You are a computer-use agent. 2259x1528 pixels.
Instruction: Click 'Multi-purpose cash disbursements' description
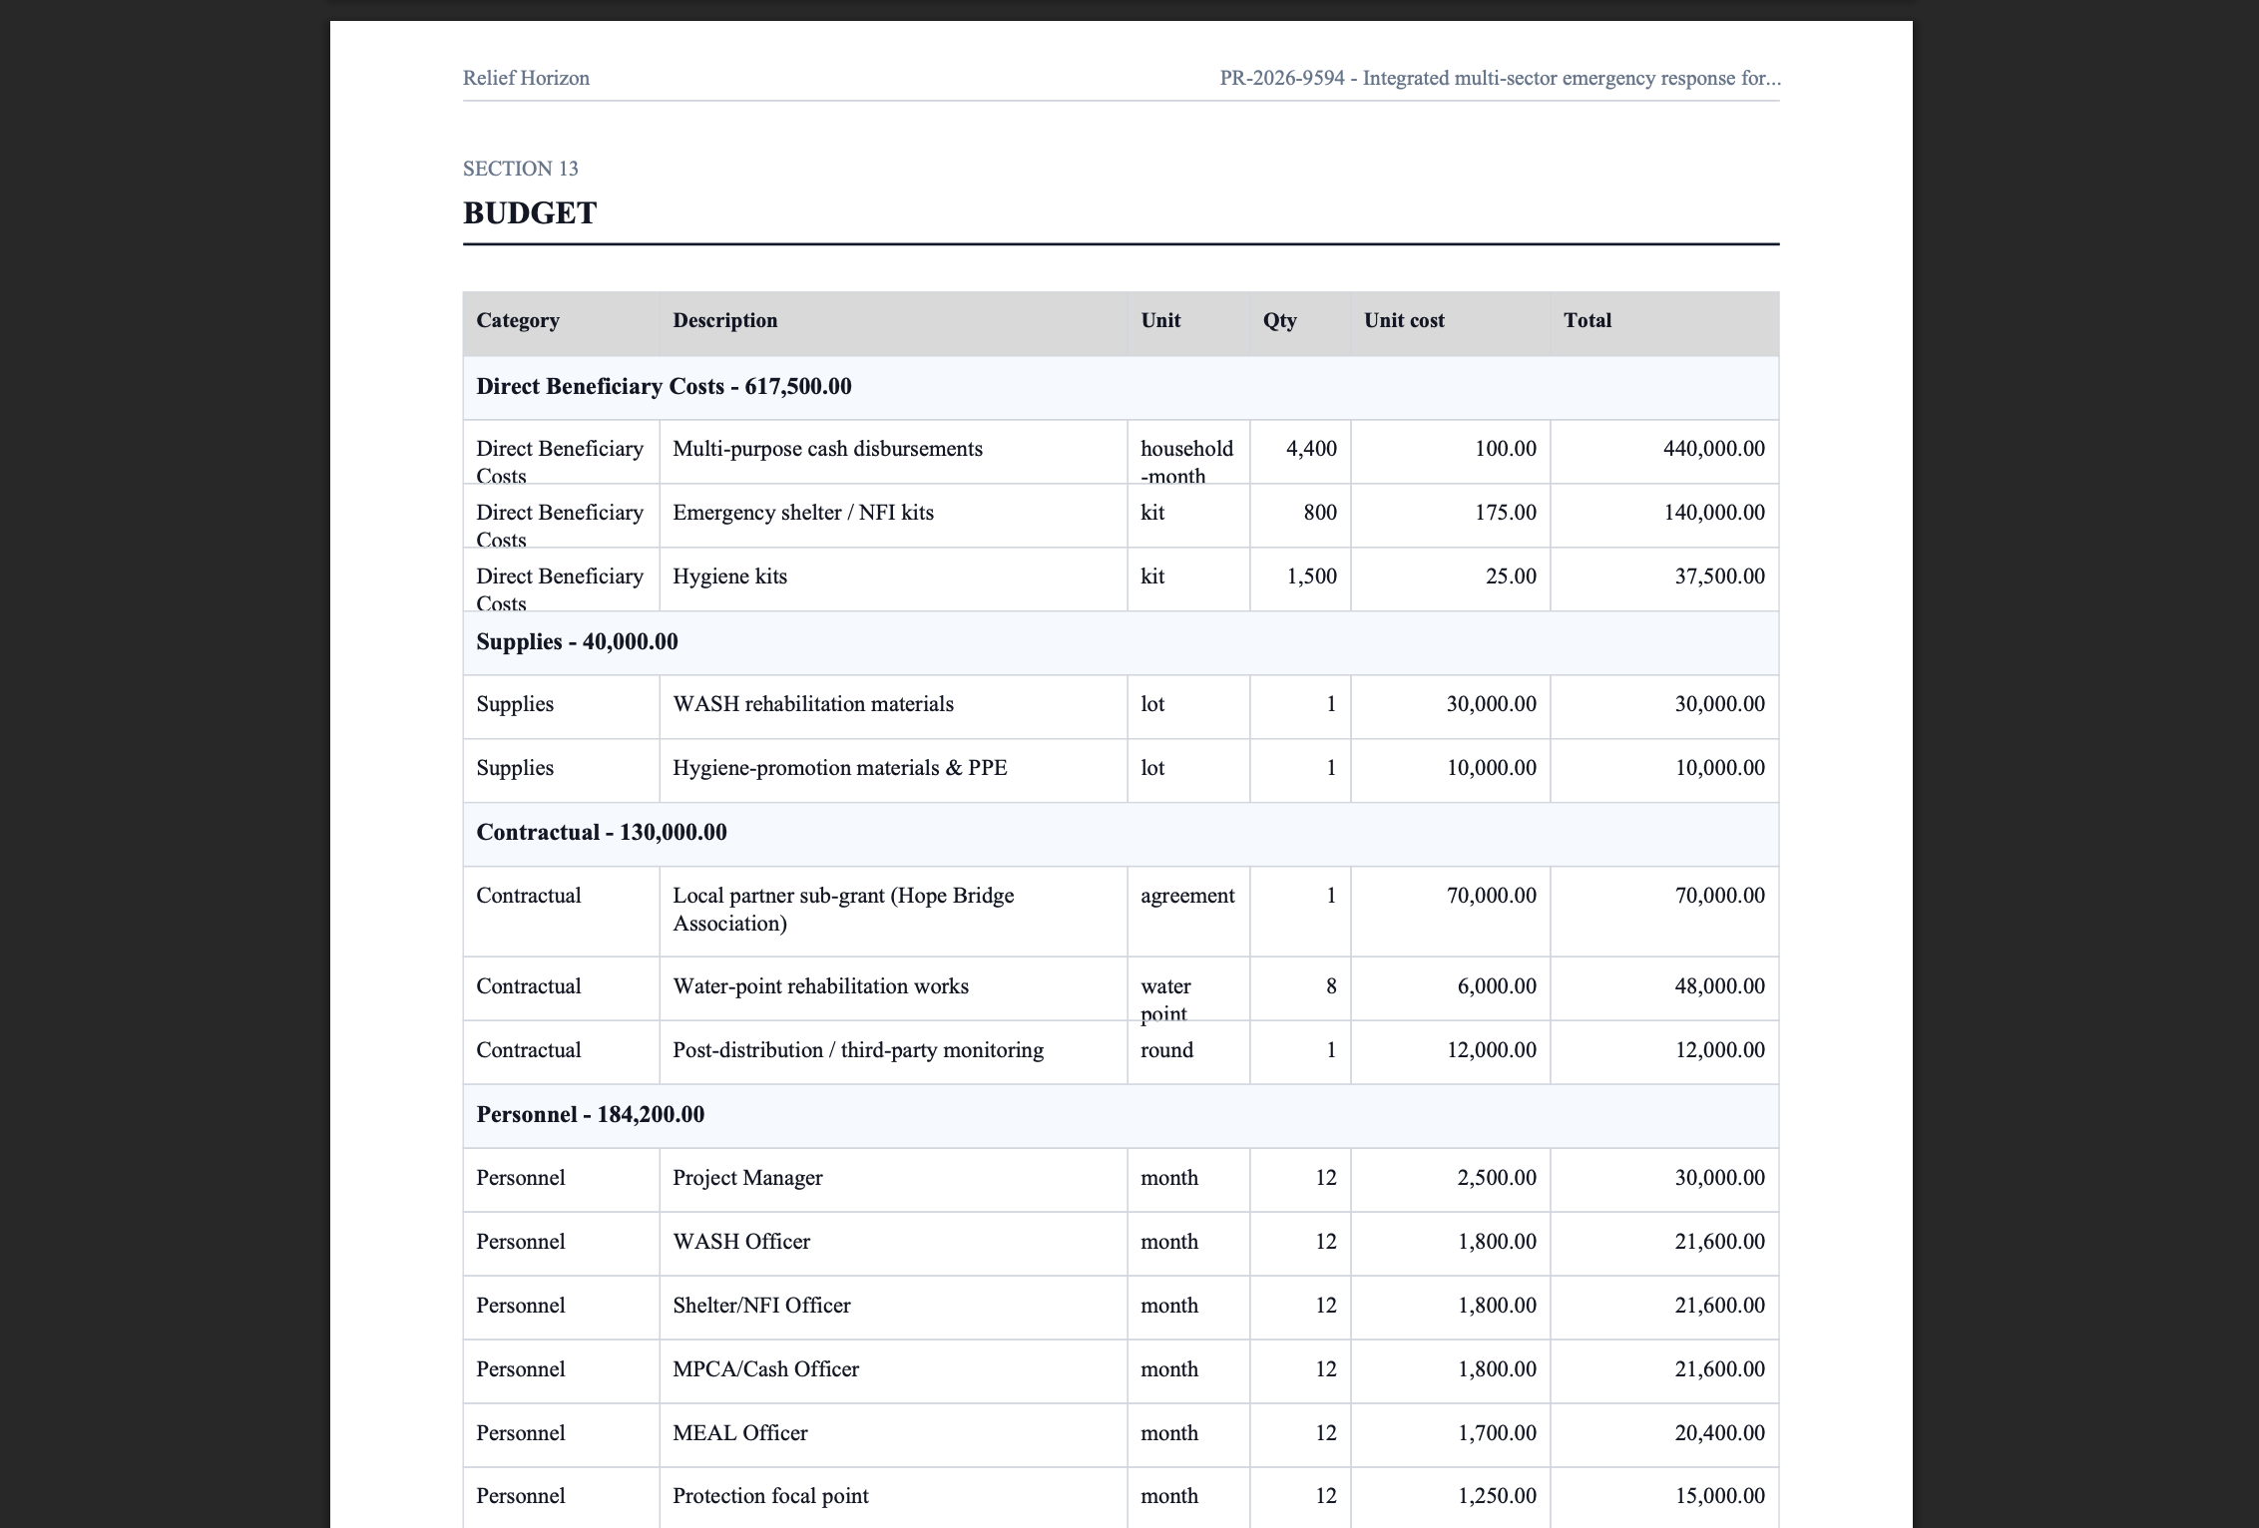click(x=827, y=449)
